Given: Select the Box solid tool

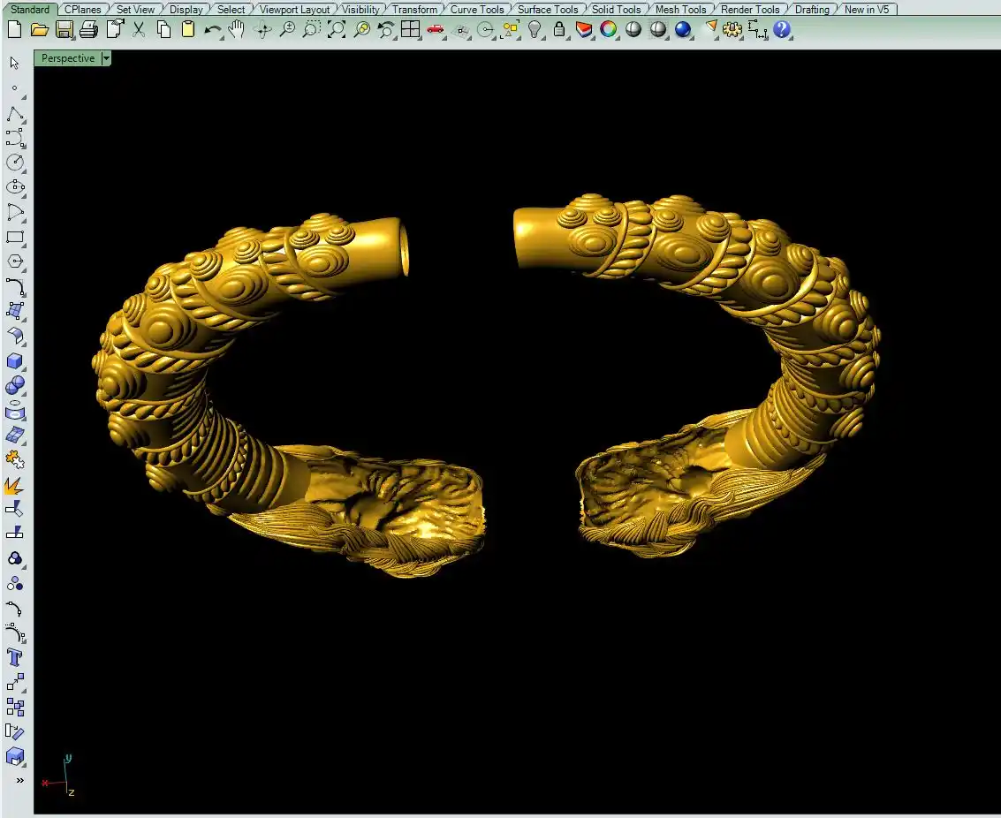Looking at the screenshot, I should (x=15, y=361).
